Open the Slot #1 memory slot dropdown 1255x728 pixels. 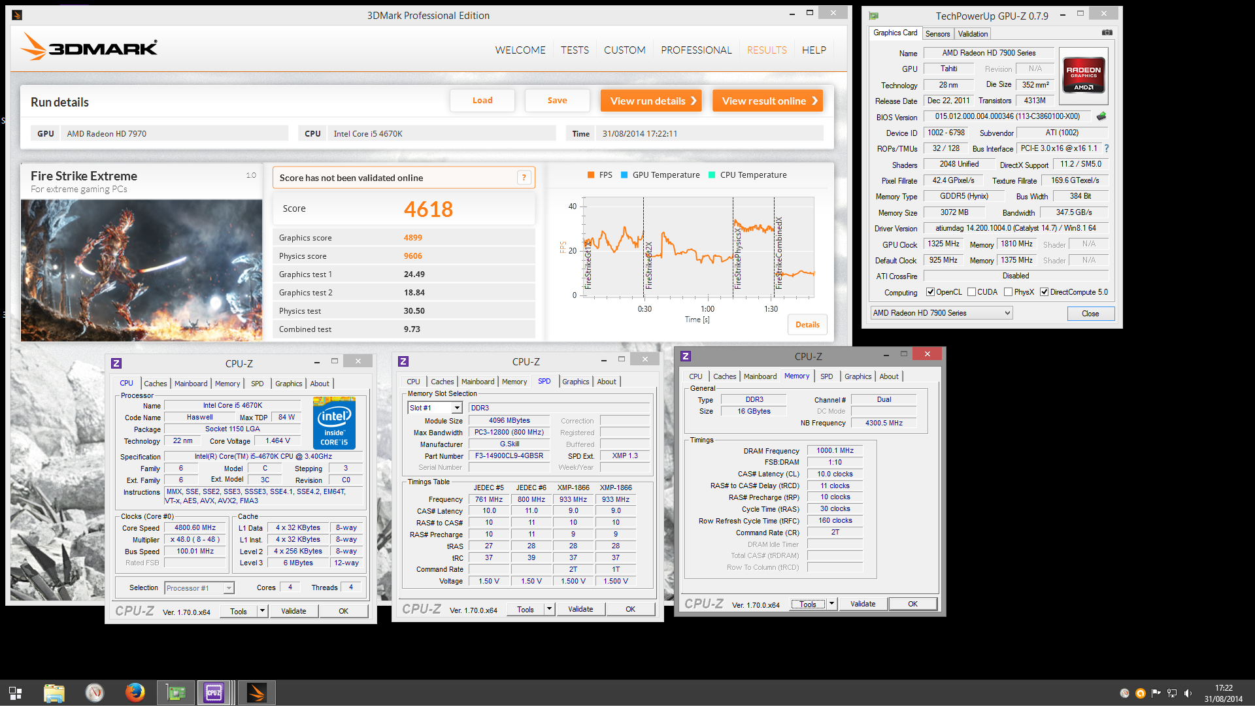click(435, 408)
